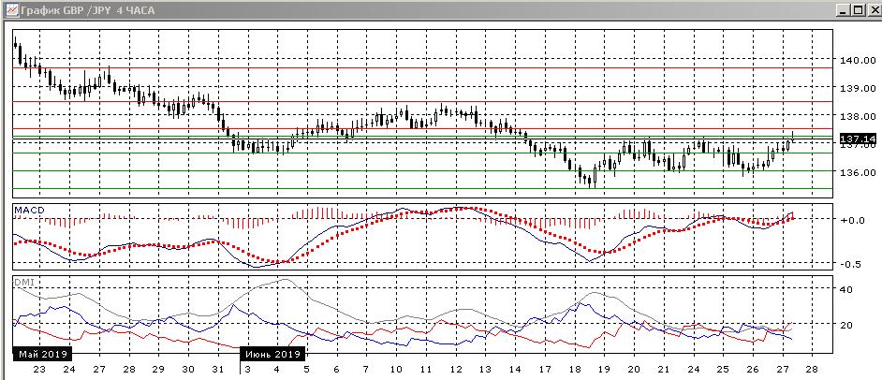Click date 19 on the time axis

pos(604,370)
